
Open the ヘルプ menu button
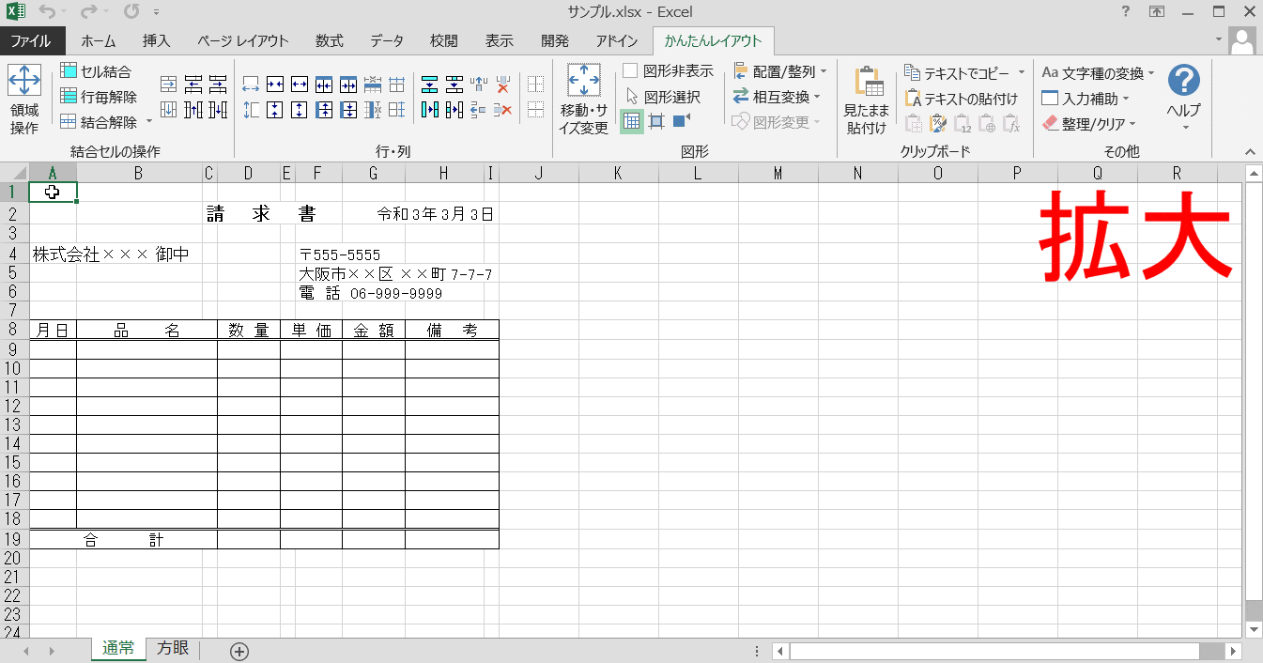[1184, 99]
